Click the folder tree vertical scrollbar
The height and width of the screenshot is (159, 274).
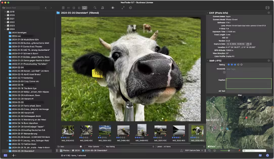[54, 62]
